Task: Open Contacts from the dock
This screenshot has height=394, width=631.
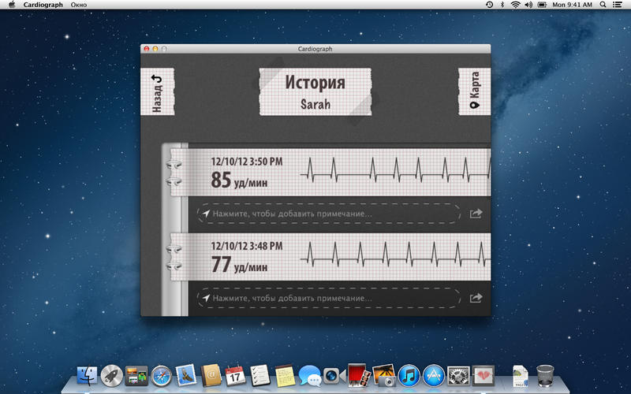Action: [x=211, y=376]
